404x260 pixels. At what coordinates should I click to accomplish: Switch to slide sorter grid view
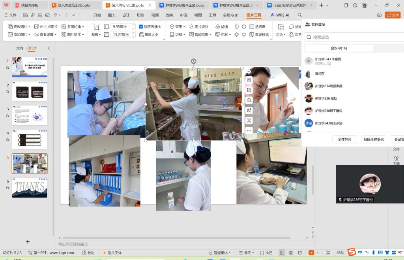pyautogui.click(x=291, y=252)
